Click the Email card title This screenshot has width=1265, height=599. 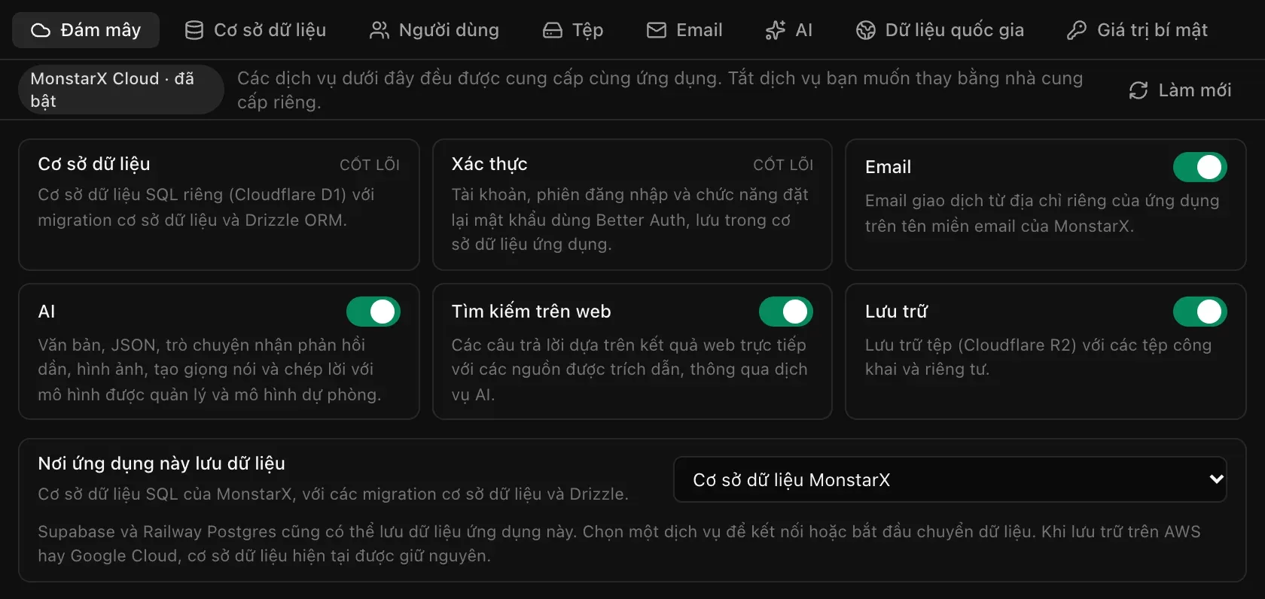(889, 167)
